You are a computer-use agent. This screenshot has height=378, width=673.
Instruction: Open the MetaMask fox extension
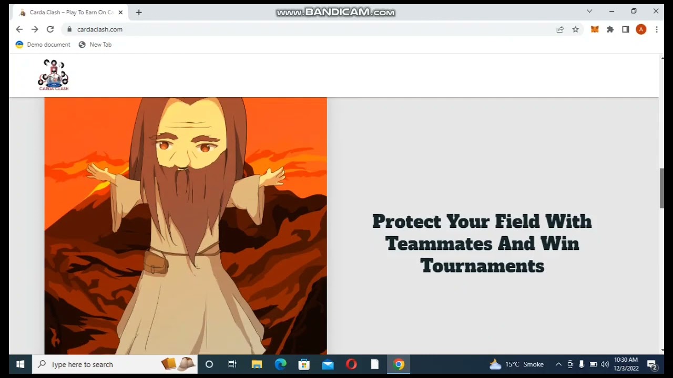(595, 29)
